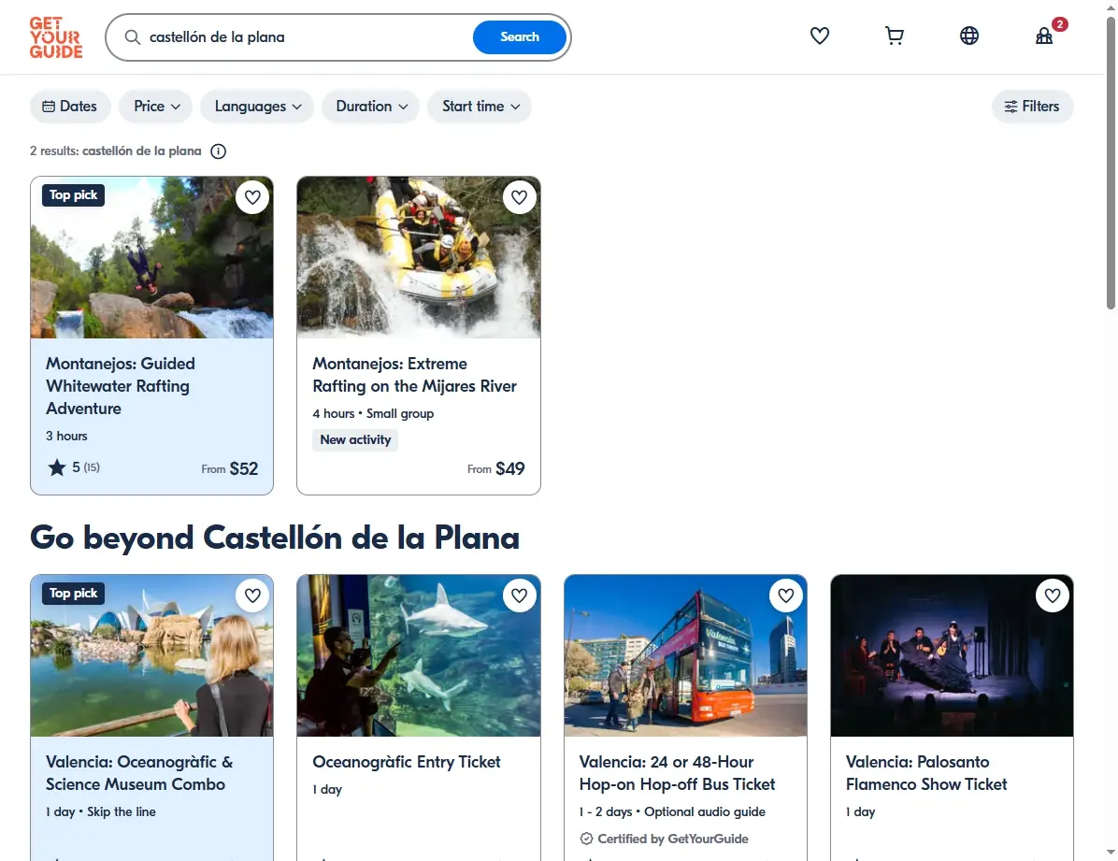Image resolution: width=1118 pixels, height=861 pixels.
Task: Click the From $52 price
Action: click(230, 468)
